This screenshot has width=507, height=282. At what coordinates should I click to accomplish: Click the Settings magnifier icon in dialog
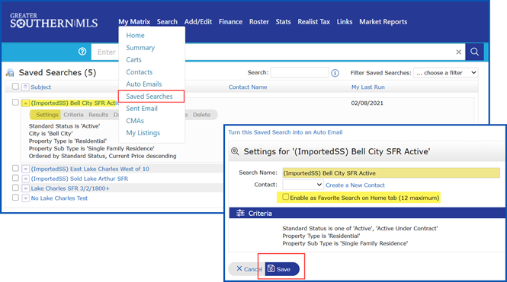(x=235, y=151)
